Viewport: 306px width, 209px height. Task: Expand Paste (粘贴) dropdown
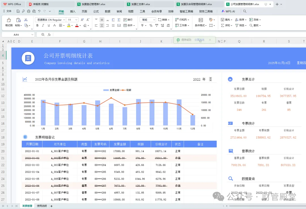(21, 25)
